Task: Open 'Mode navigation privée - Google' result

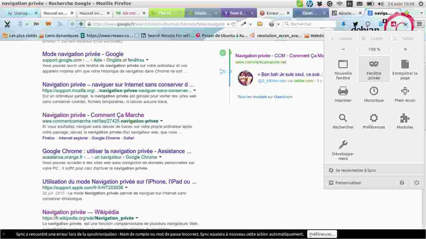Action: [83, 54]
